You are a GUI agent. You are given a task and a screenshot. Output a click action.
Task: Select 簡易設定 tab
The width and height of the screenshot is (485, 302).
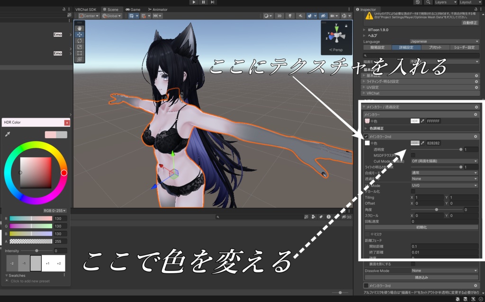point(377,47)
